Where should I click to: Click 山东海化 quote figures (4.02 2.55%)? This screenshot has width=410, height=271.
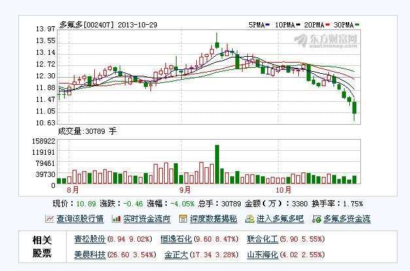(302, 254)
